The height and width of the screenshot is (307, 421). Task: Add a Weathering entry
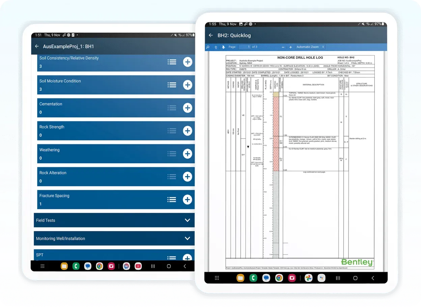coord(188,154)
